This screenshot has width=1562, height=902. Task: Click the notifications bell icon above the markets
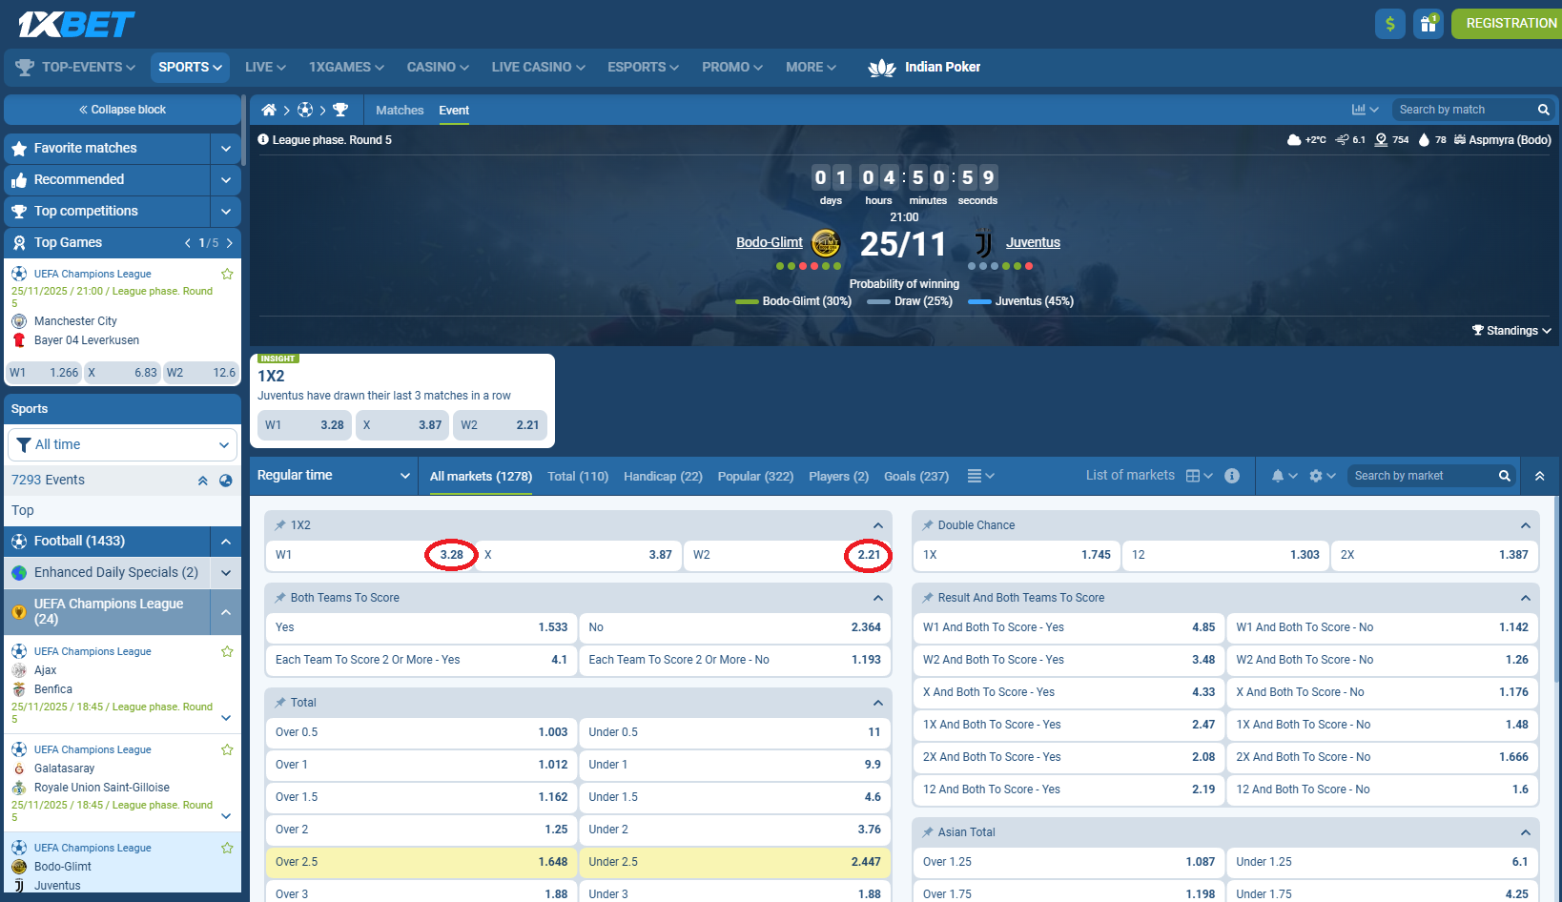pyautogui.click(x=1280, y=475)
